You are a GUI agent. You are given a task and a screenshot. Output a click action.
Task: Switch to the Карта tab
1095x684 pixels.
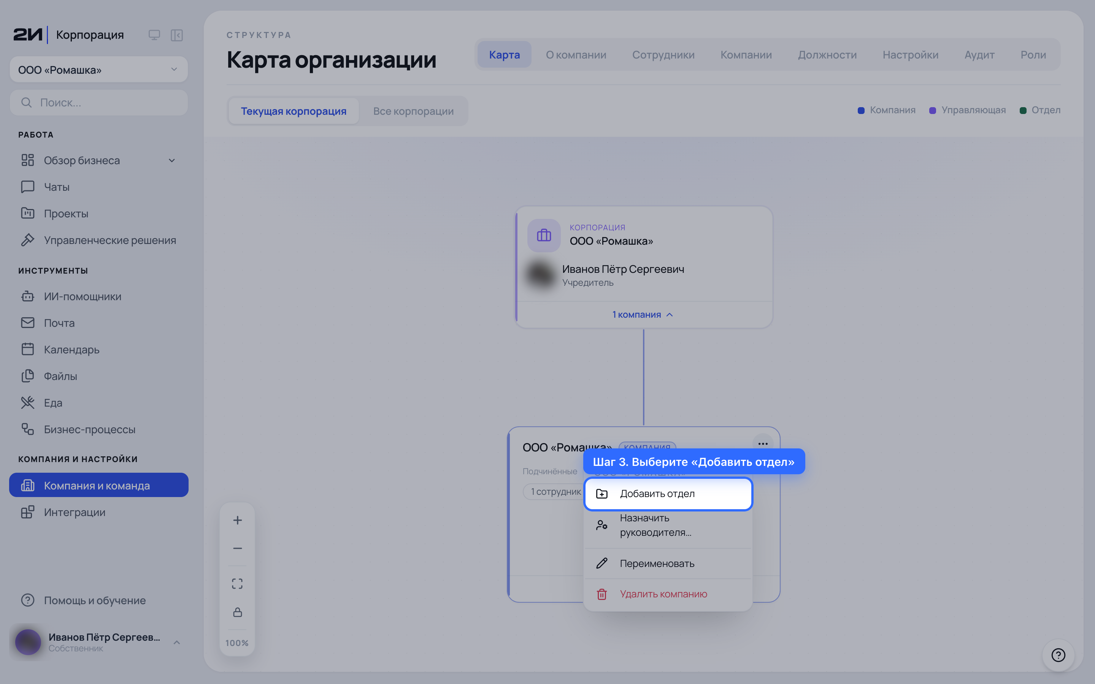505,55
